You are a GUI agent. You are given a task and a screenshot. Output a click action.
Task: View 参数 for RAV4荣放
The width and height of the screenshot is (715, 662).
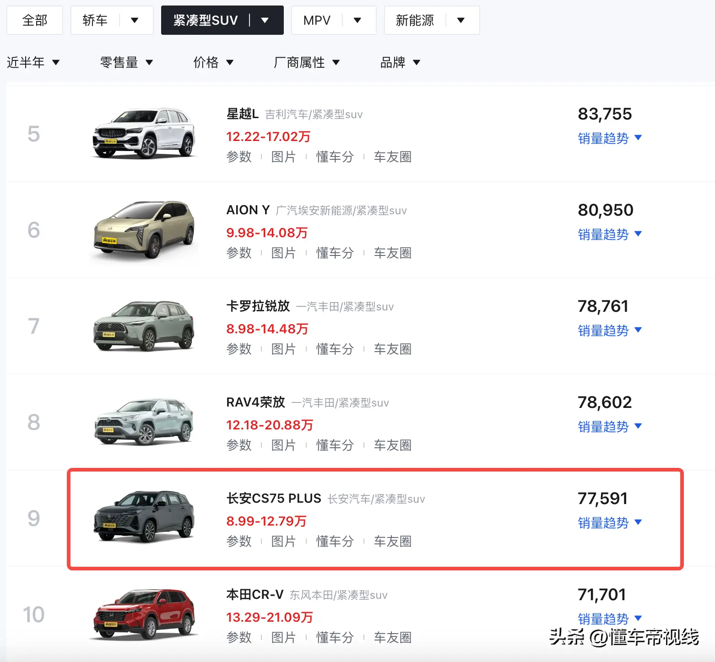click(x=239, y=445)
